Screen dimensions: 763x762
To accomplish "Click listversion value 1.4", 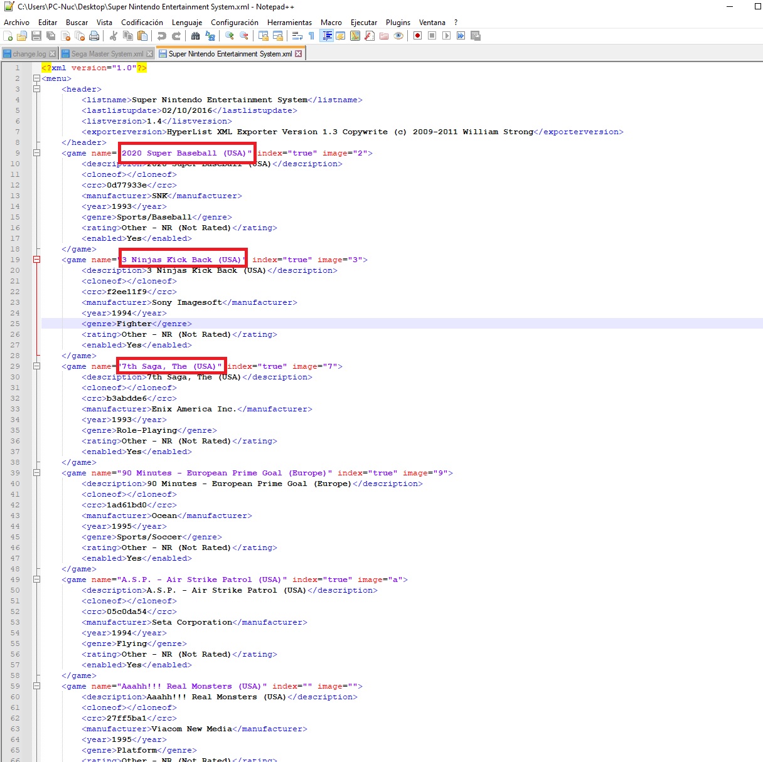I will tap(154, 121).
